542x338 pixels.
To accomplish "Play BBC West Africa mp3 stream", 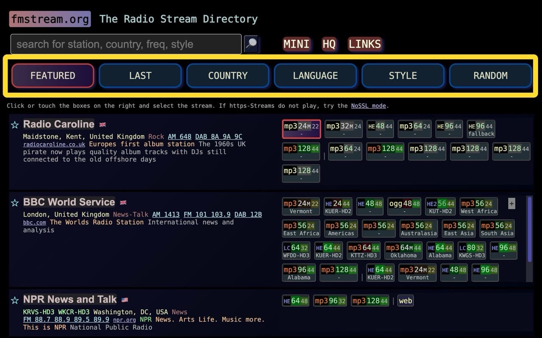I will (478, 207).
